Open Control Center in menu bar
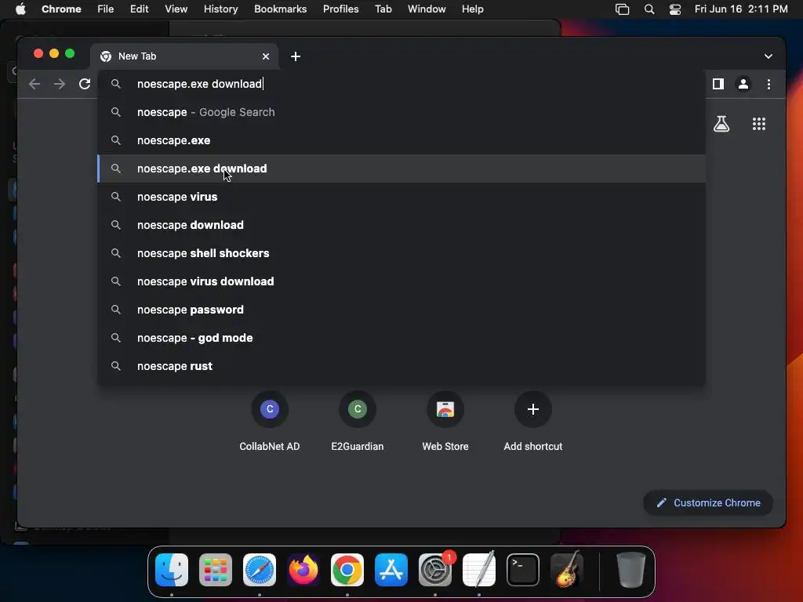 click(x=675, y=9)
